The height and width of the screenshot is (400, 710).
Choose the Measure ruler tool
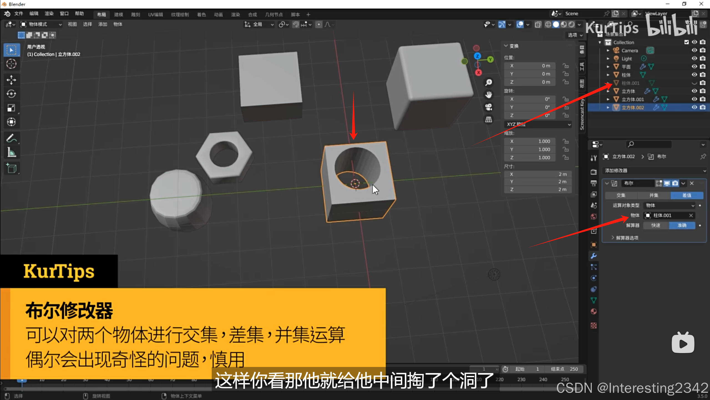(11, 152)
